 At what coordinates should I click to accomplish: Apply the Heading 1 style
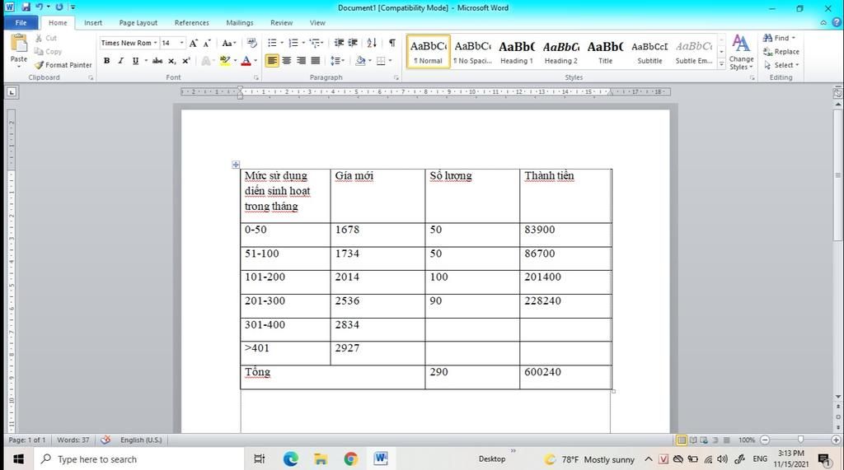(517, 52)
